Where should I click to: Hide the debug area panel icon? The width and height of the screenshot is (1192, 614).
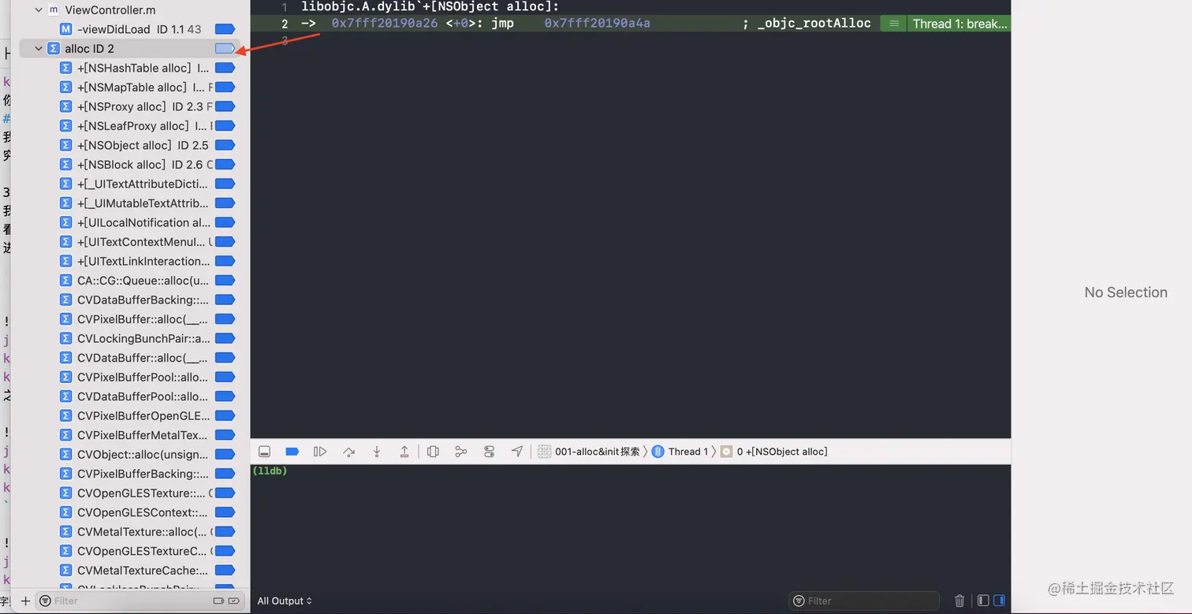265,452
